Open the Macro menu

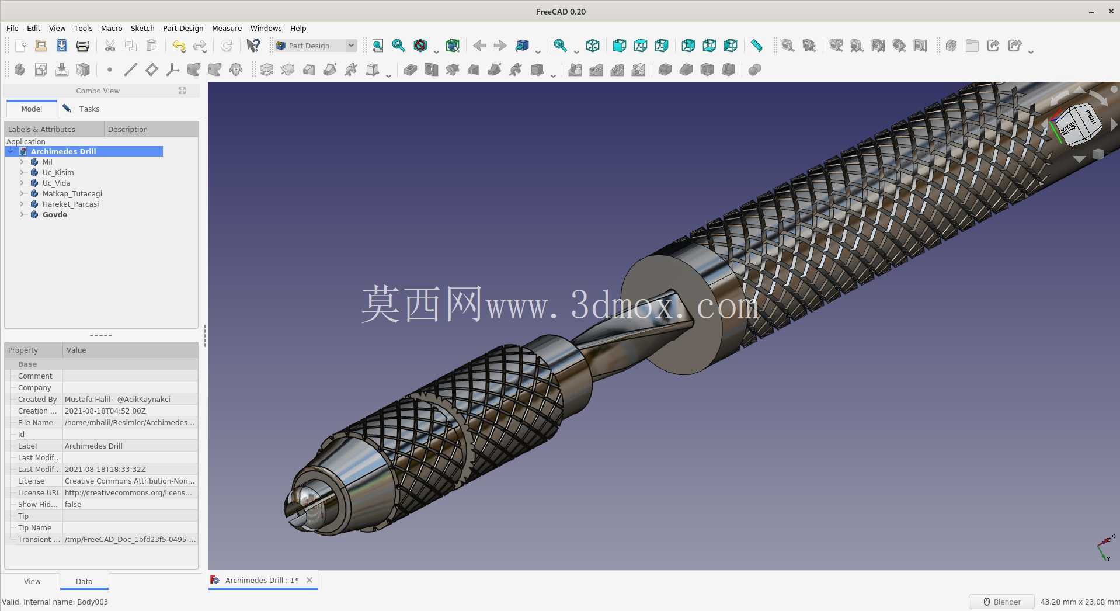point(112,28)
